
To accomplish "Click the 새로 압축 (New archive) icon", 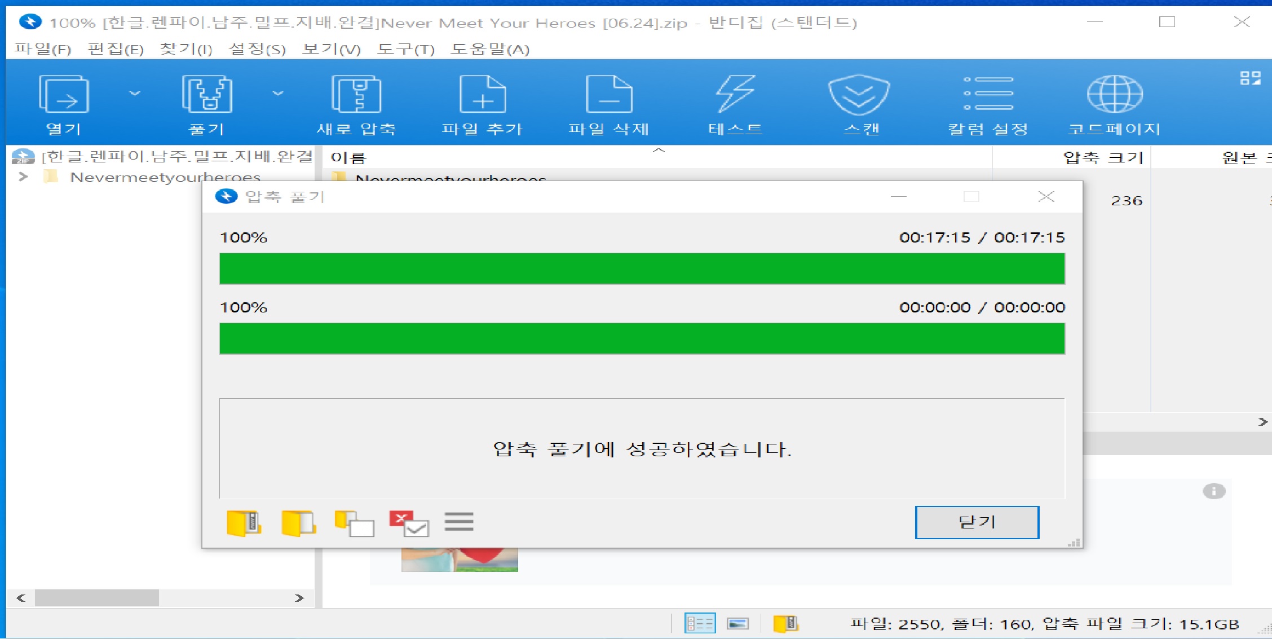I will tap(356, 95).
